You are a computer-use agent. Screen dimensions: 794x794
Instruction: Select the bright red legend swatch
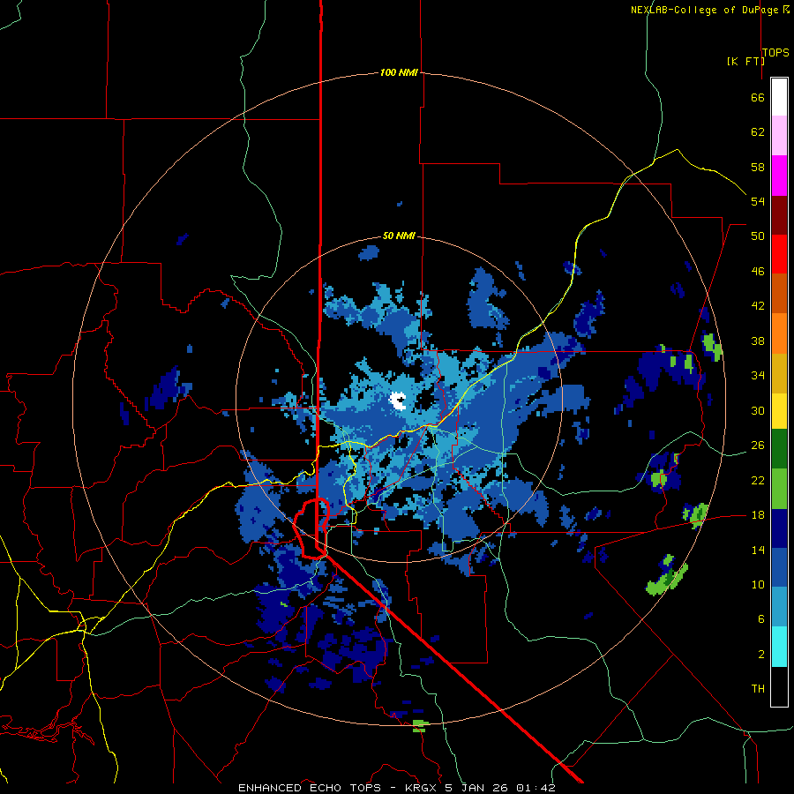click(779, 254)
